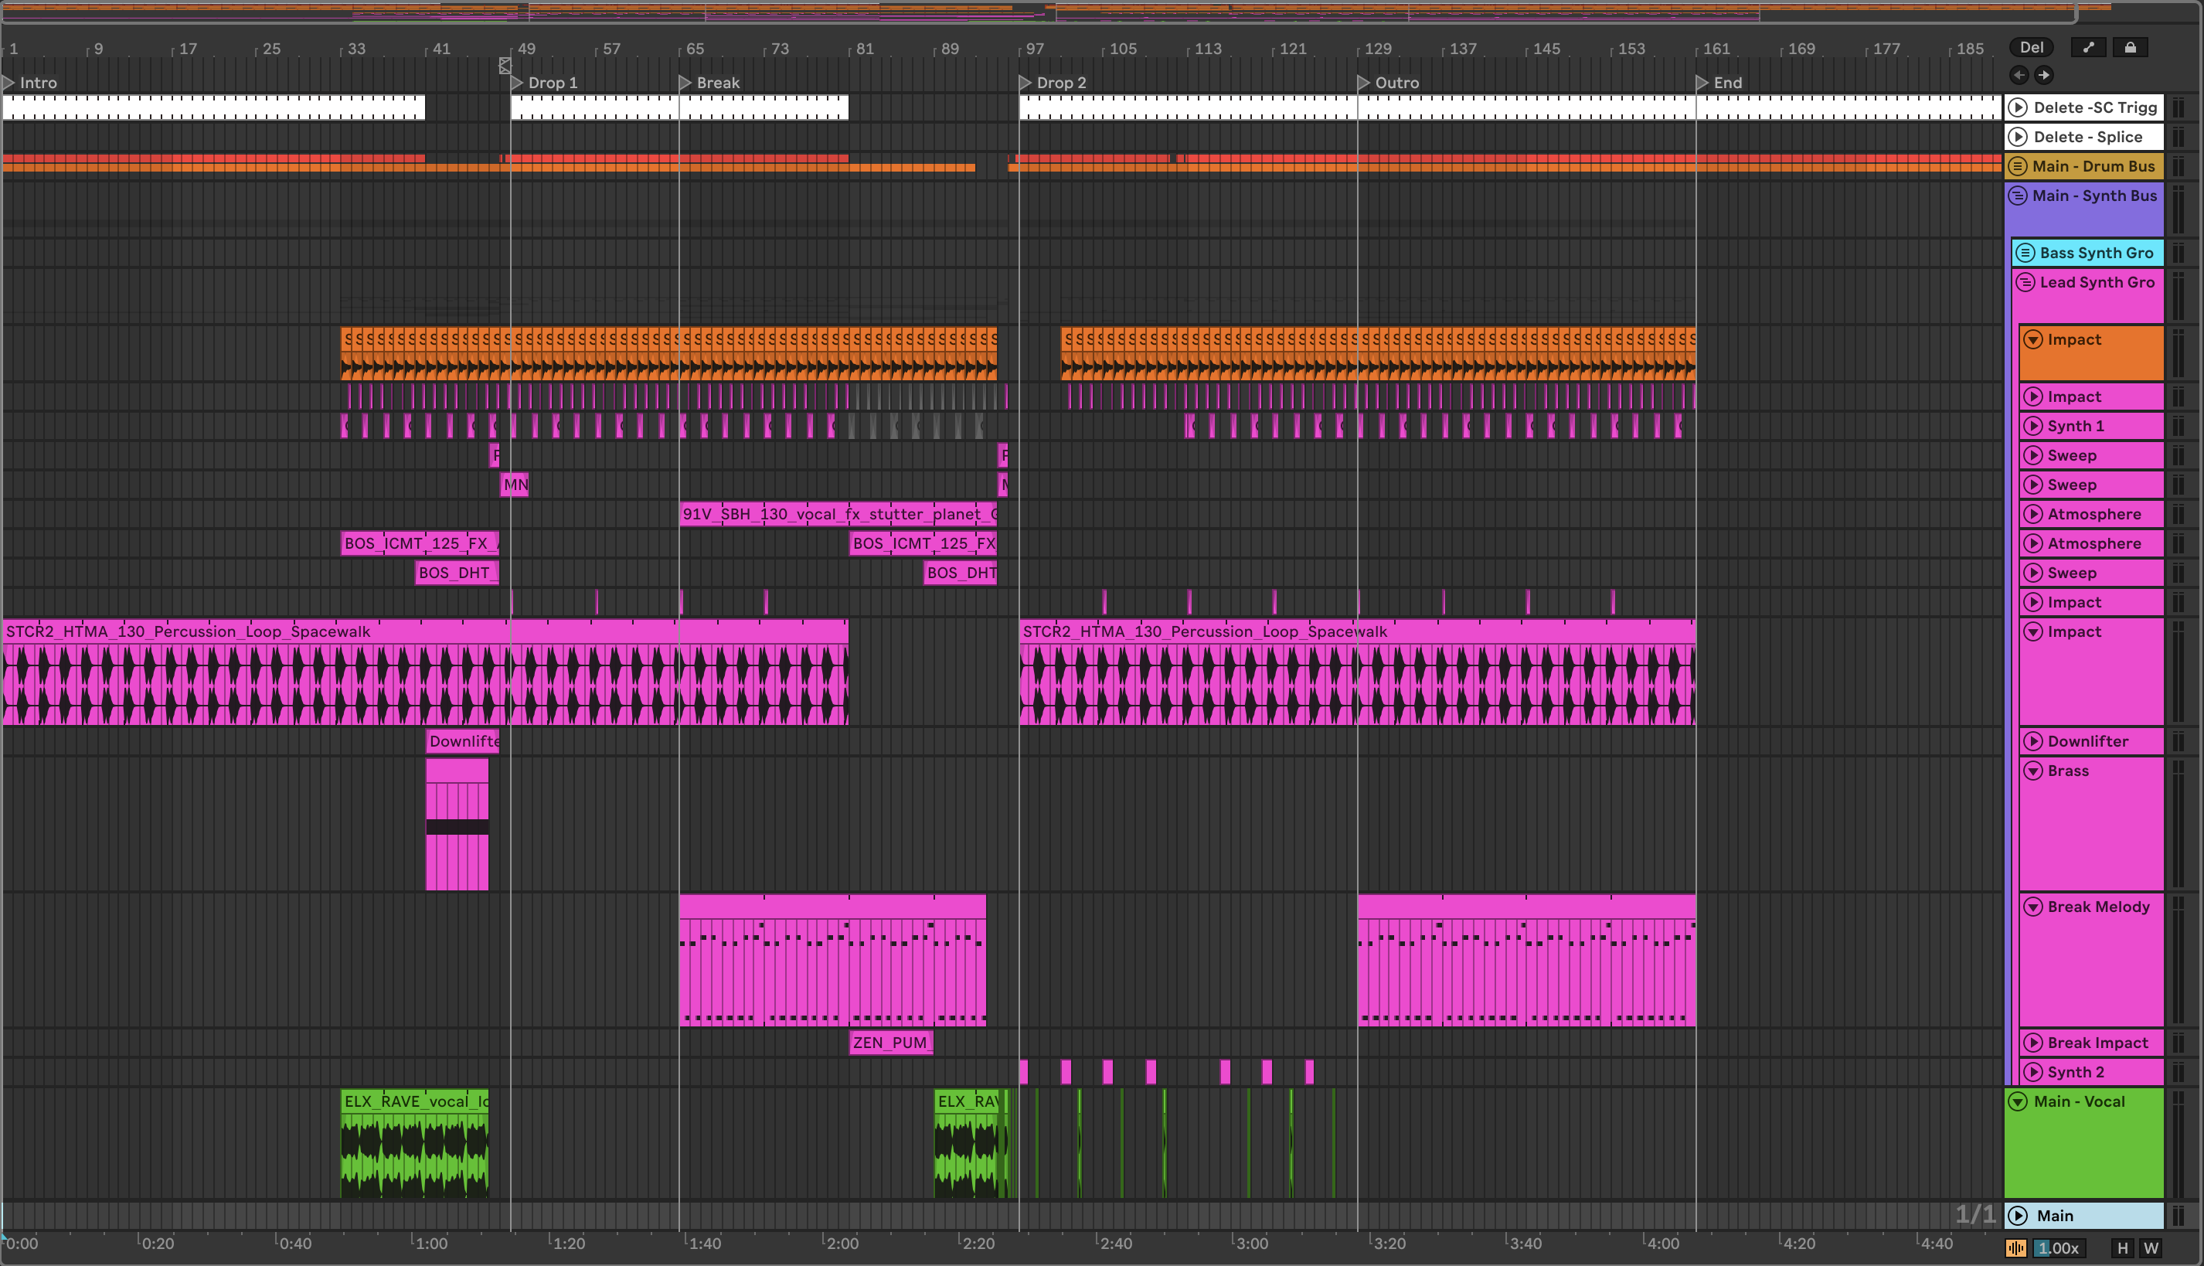Image resolution: width=2204 pixels, height=1266 pixels.
Task: Click the lock envelopes padlock icon
Action: tap(2130, 47)
